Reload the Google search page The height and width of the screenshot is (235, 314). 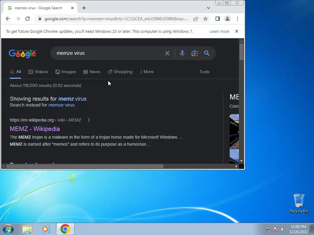click(x=28, y=19)
